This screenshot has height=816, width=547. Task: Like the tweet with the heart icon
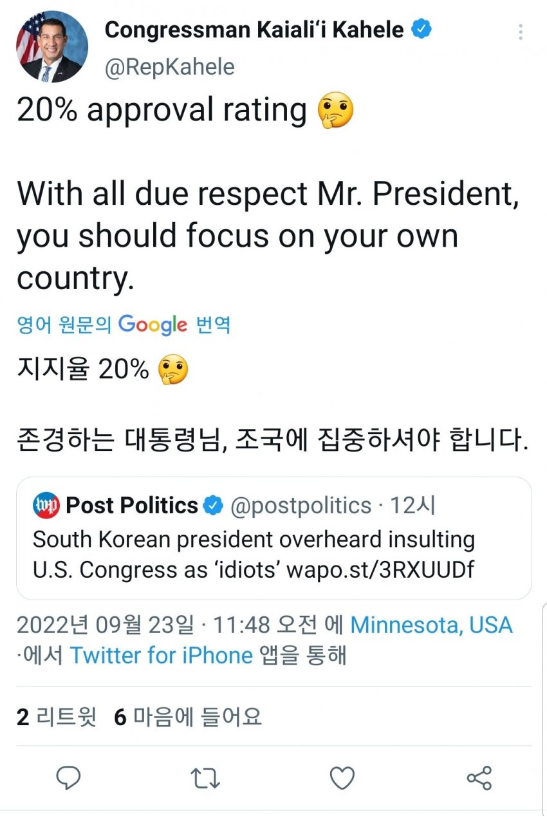pyautogui.click(x=342, y=778)
